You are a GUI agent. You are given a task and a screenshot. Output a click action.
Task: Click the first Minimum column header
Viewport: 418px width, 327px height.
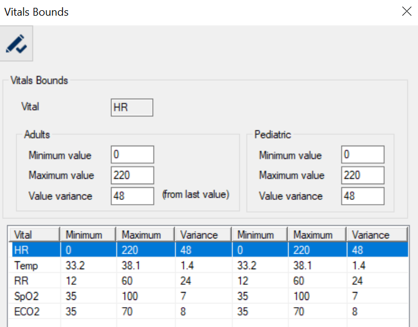[89, 235]
